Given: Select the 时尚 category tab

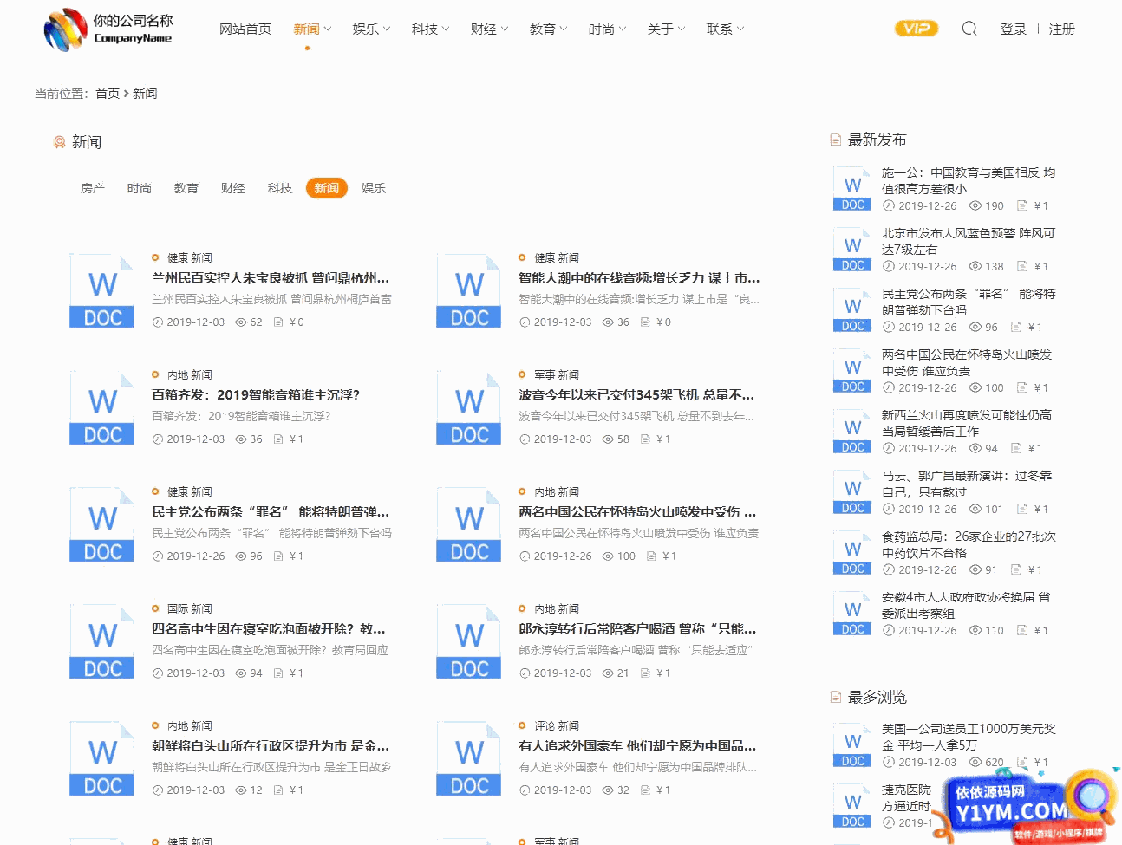Looking at the screenshot, I should tap(140, 188).
